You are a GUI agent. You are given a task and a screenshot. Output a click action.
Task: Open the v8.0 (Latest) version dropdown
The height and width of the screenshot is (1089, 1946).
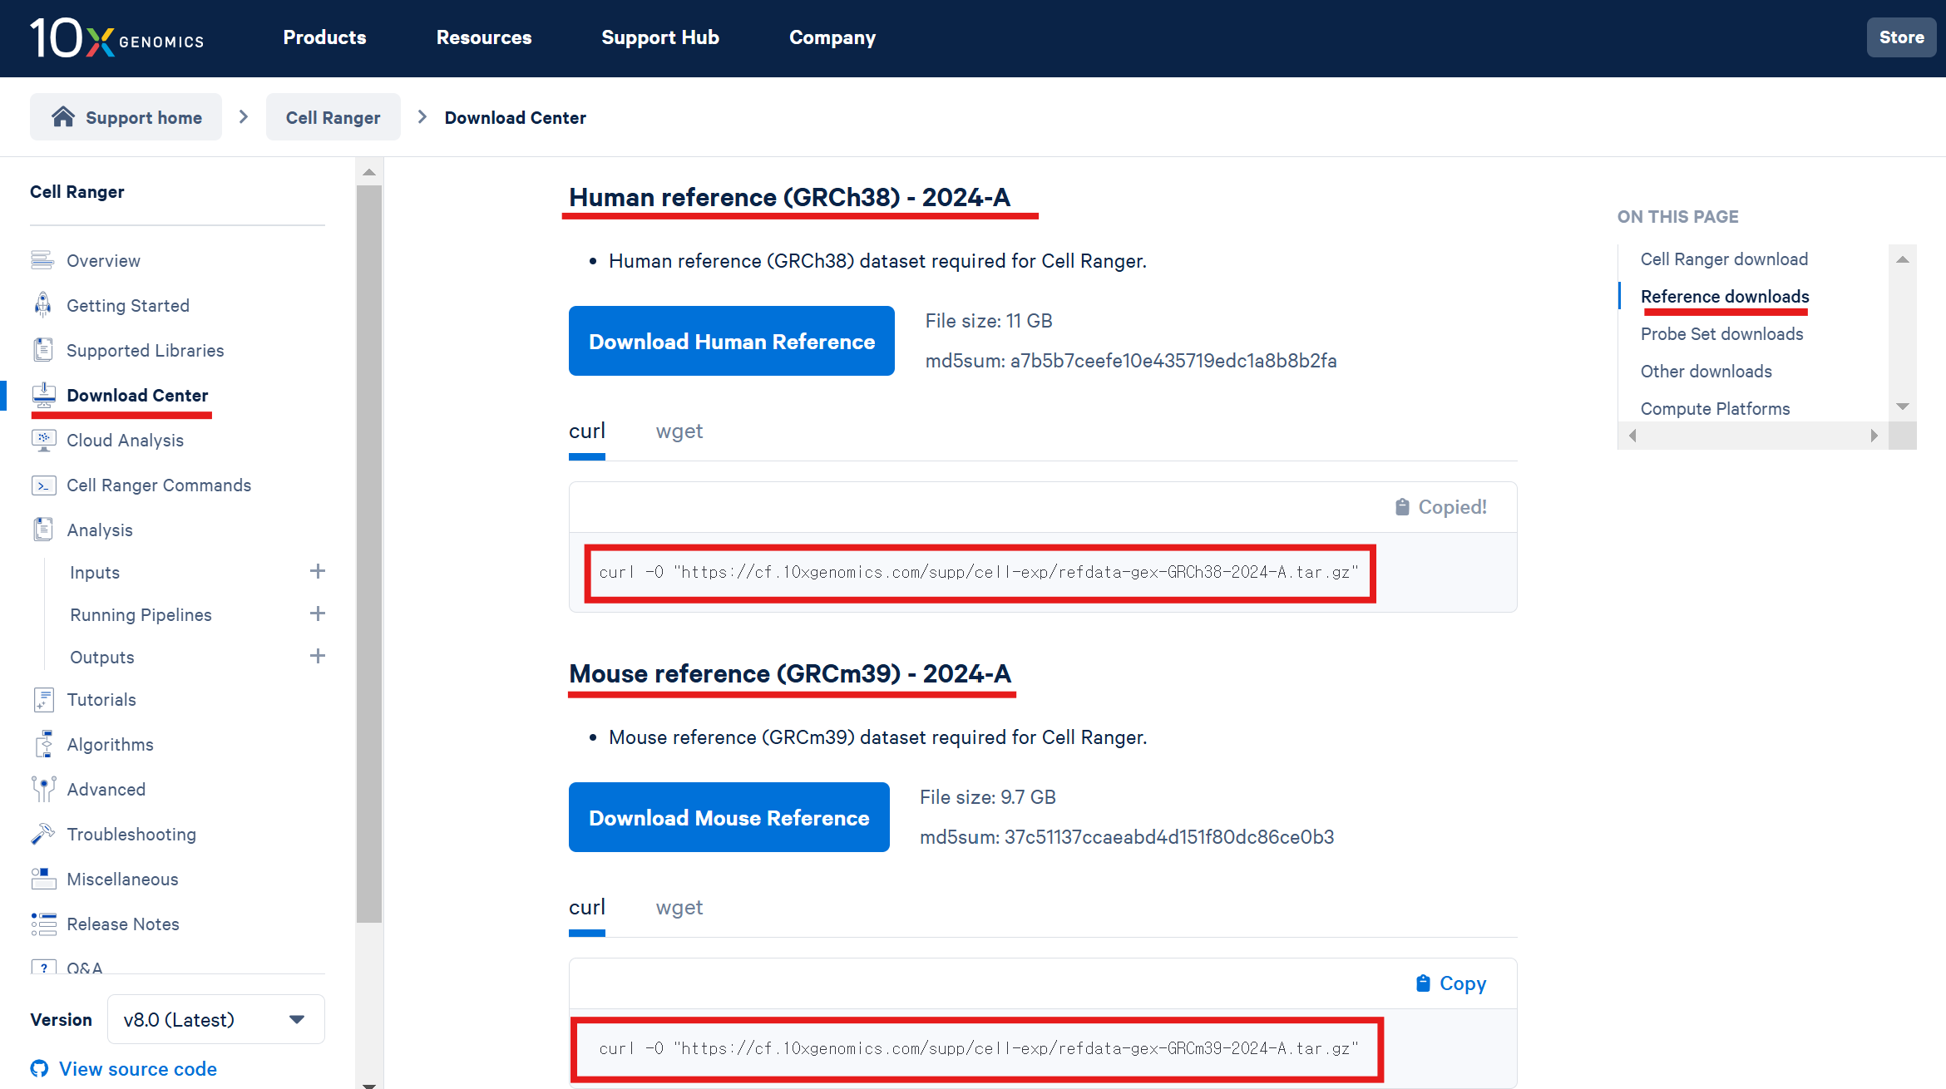[x=215, y=1019]
